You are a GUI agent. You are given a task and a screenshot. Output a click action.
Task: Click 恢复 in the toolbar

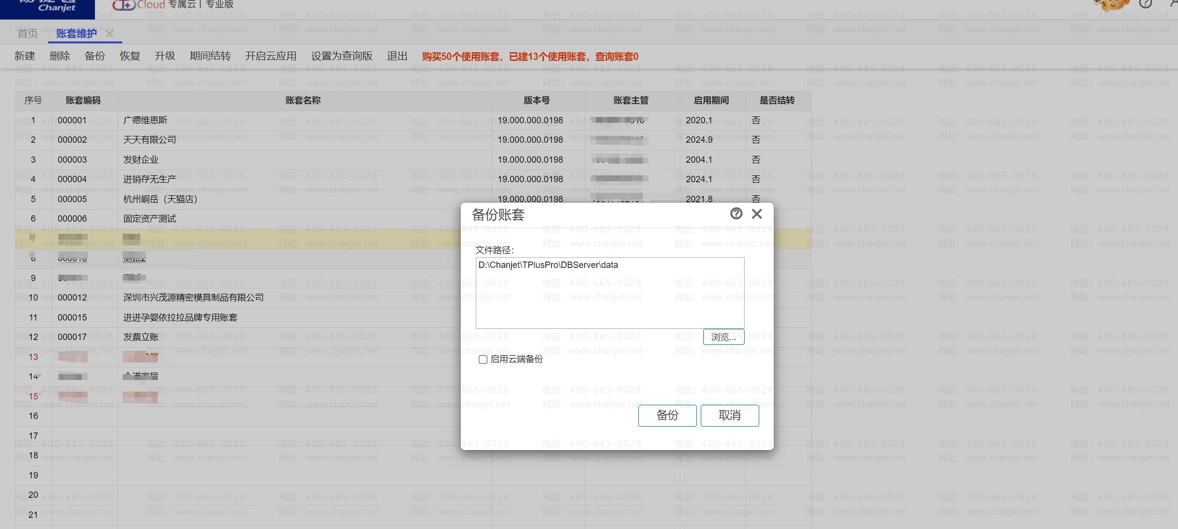click(x=130, y=56)
